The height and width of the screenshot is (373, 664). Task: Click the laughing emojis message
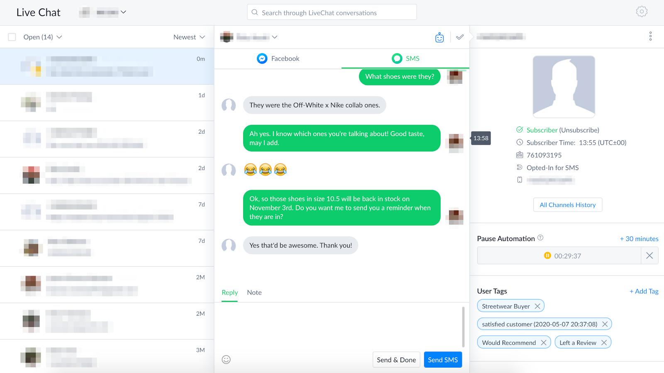coord(266,170)
